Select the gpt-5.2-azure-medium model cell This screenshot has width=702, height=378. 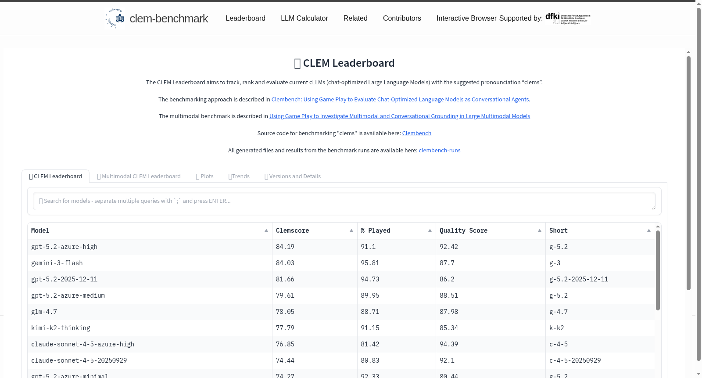tap(150, 295)
